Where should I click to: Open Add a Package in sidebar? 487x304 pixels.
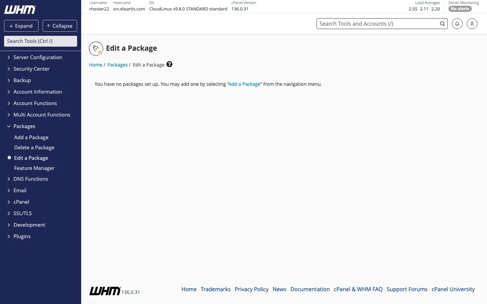coord(31,137)
